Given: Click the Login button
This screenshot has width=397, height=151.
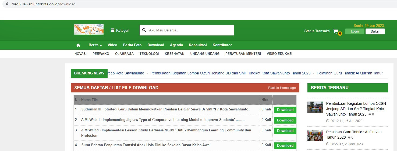Looking at the screenshot, I should tap(355, 31).
